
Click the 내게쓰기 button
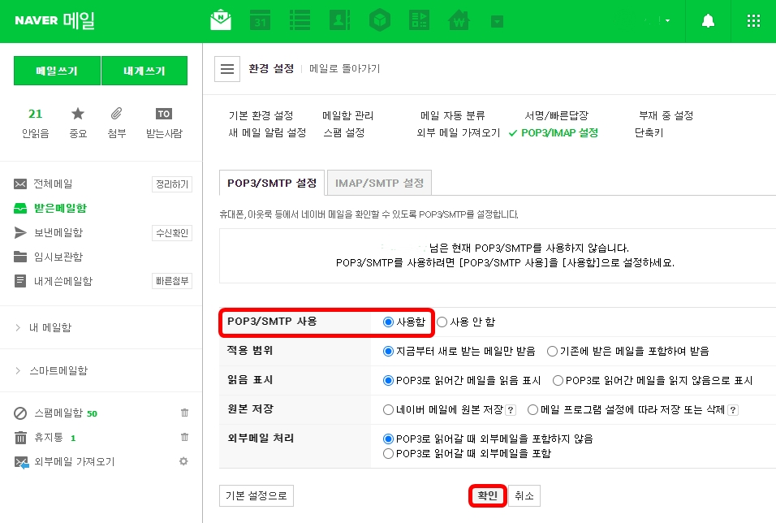(x=144, y=71)
